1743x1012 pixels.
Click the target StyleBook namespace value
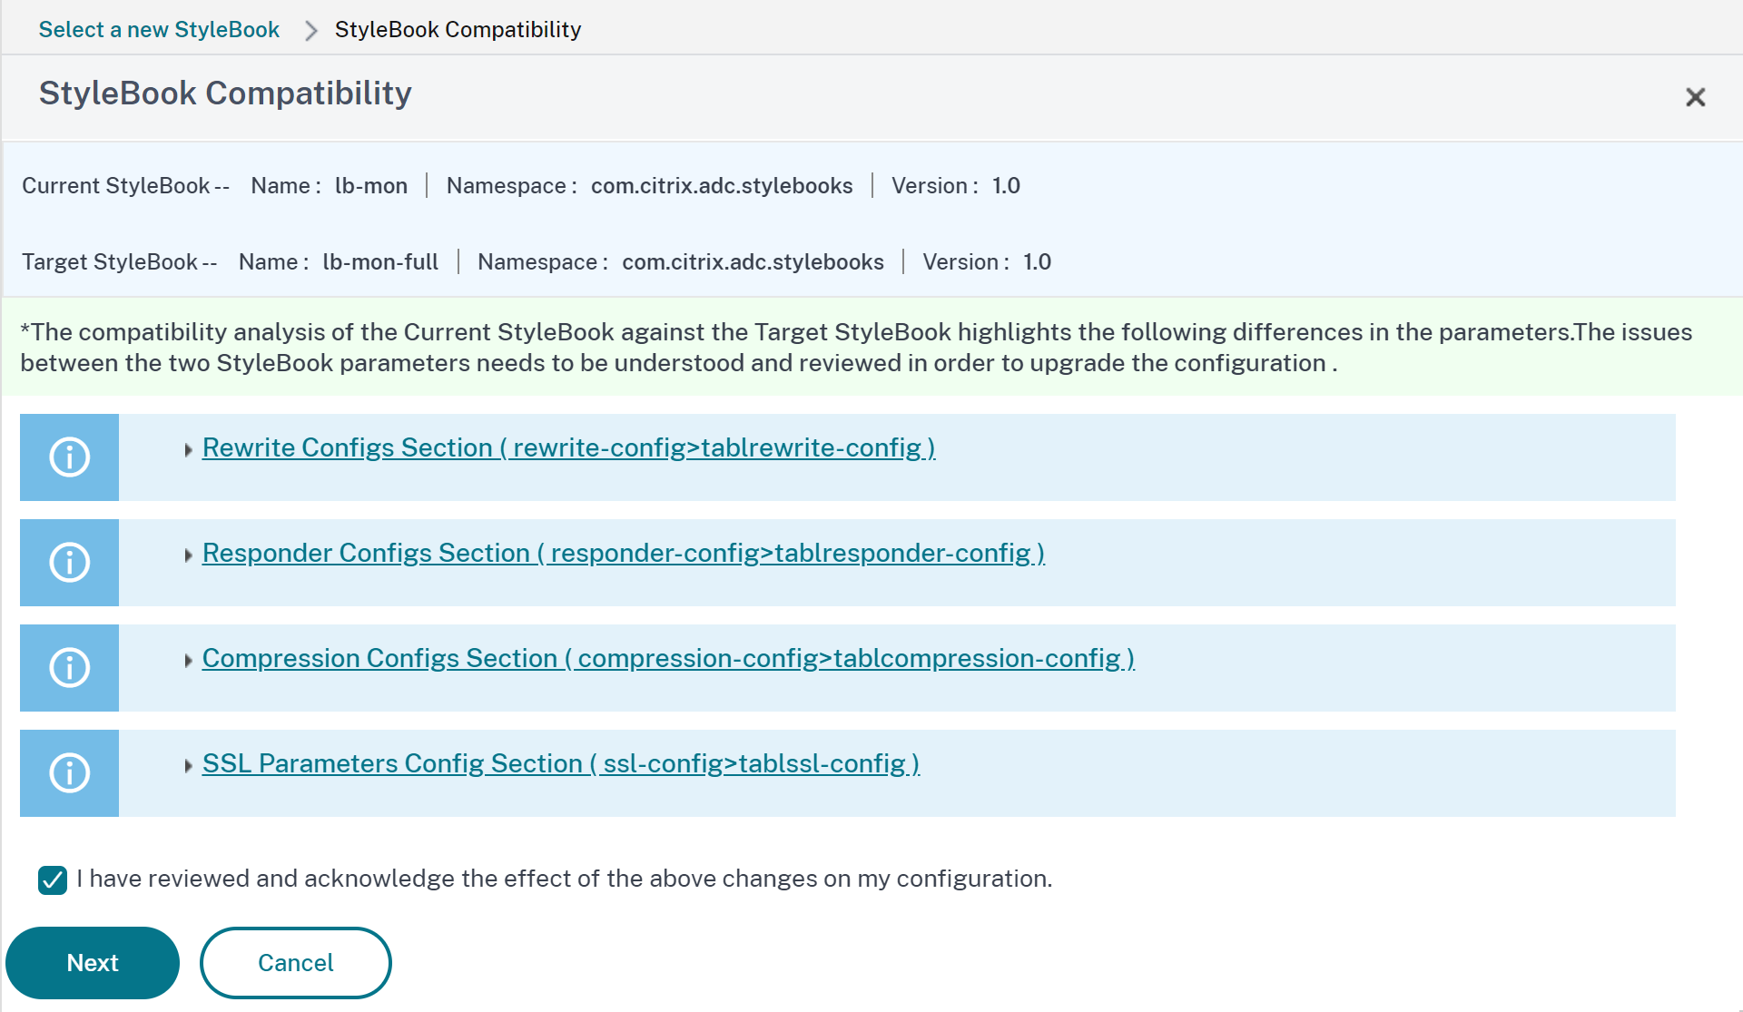pos(753,262)
